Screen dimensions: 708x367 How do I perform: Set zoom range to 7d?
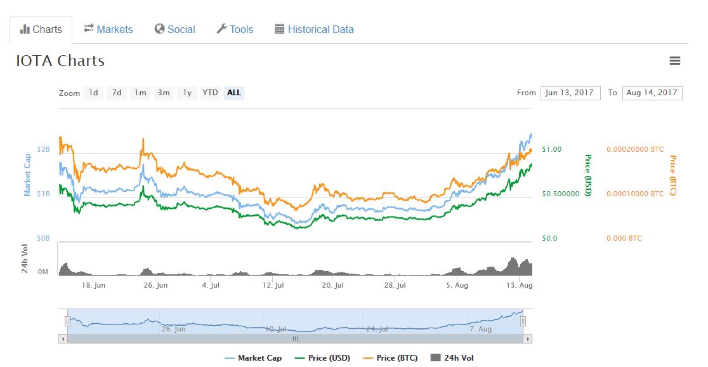[117, 93]
